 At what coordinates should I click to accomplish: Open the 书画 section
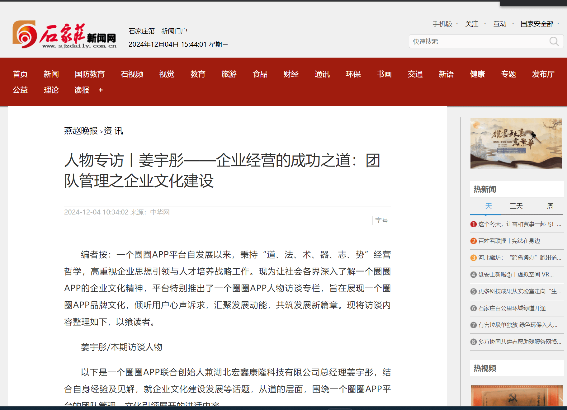384,74
